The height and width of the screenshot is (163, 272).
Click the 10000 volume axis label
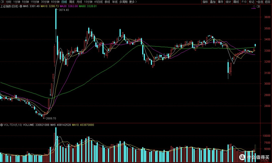[x=266, y=136]
